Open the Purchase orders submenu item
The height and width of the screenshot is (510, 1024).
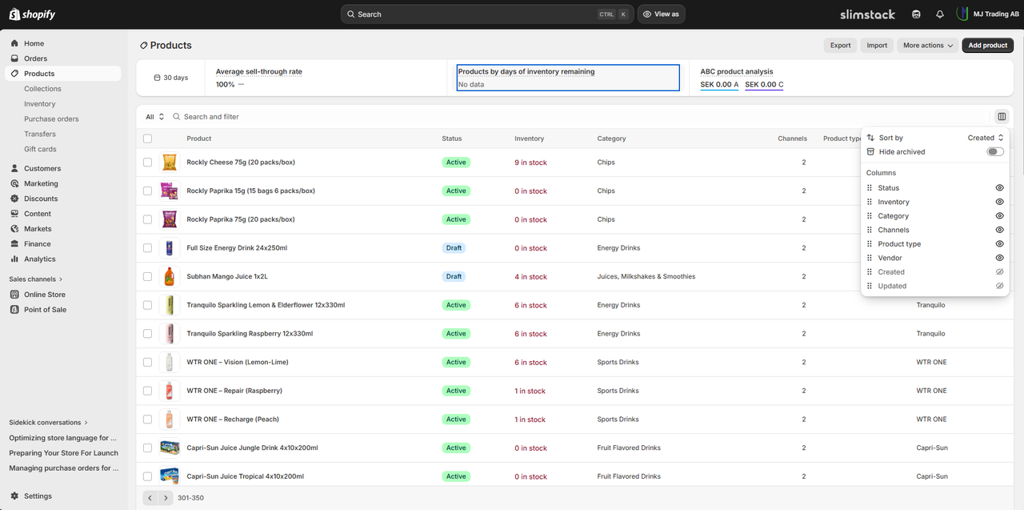point(51,119)
